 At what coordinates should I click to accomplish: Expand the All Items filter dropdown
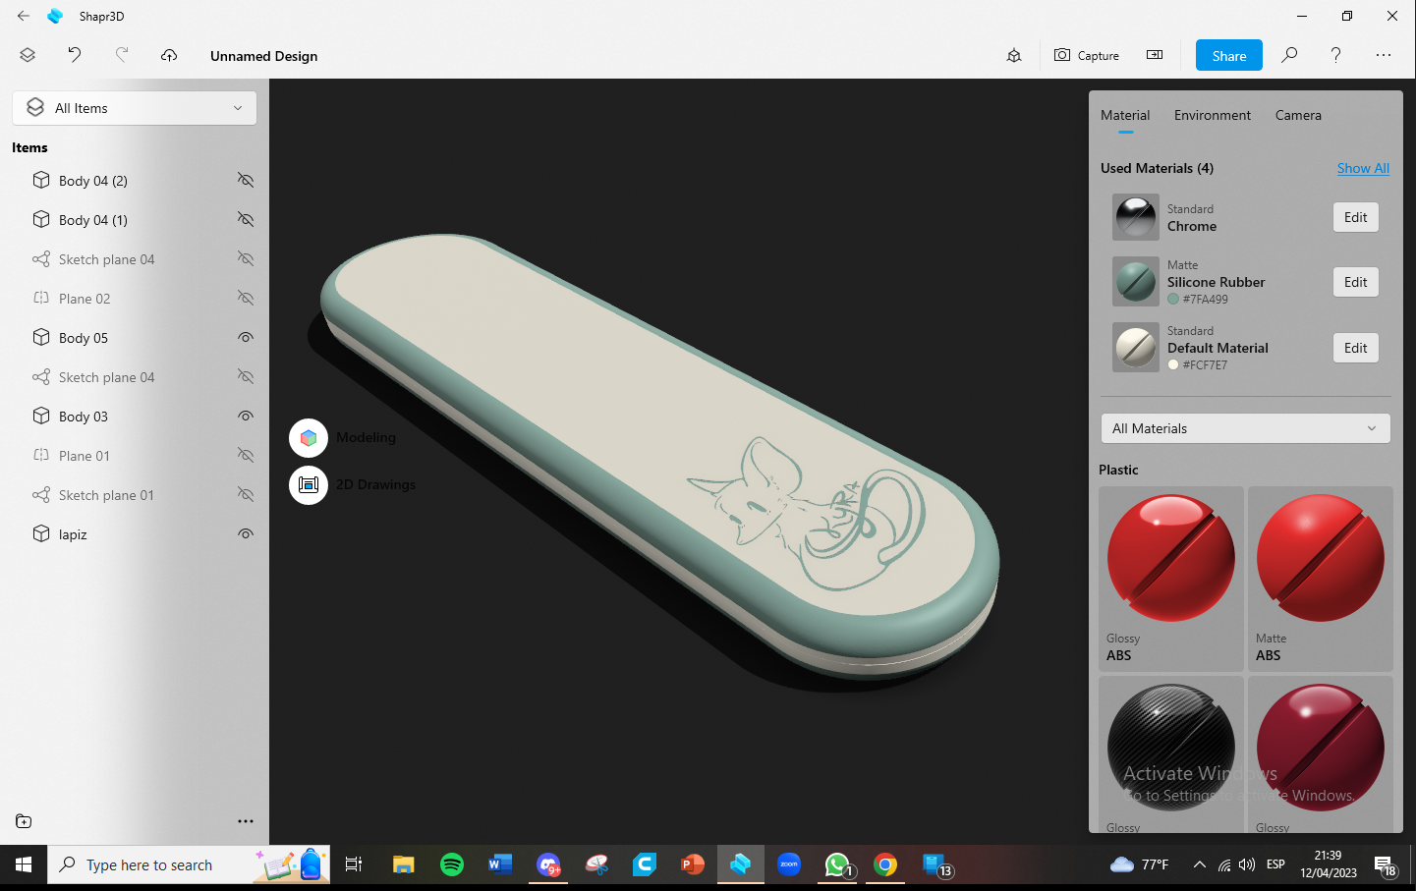click(135, 108)
